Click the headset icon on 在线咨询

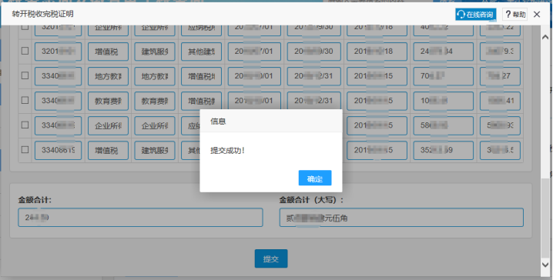coord(461,15)
